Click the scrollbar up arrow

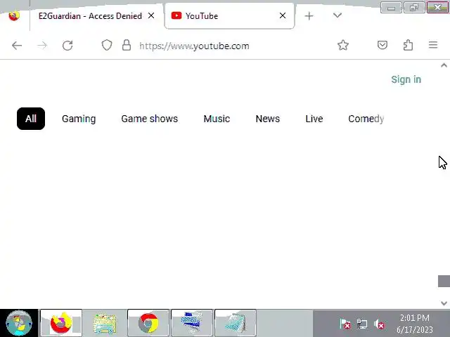pos(444,65)
